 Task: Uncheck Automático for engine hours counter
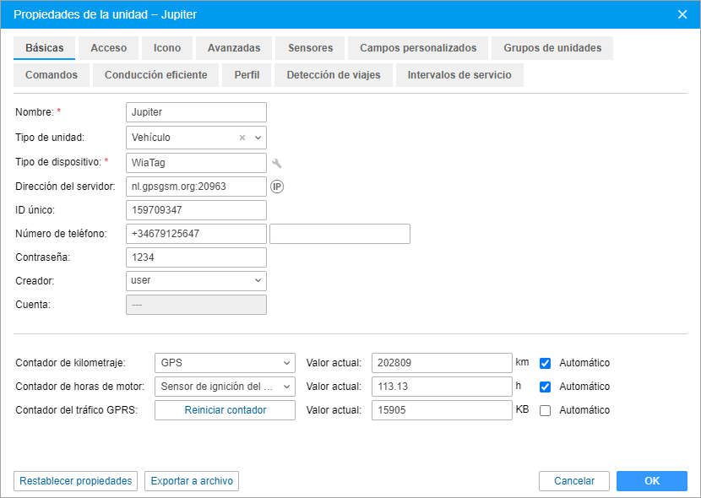546,387
